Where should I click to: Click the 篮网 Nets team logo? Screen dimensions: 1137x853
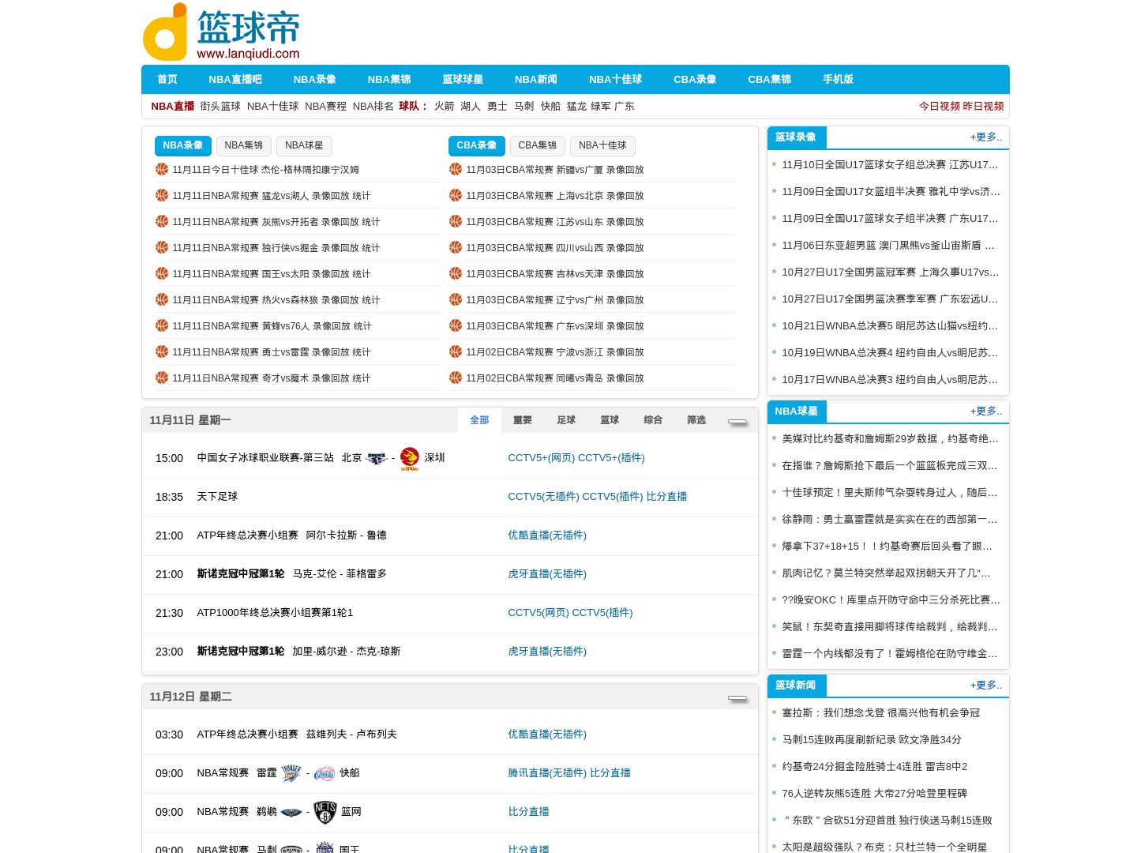coord(325,812)
